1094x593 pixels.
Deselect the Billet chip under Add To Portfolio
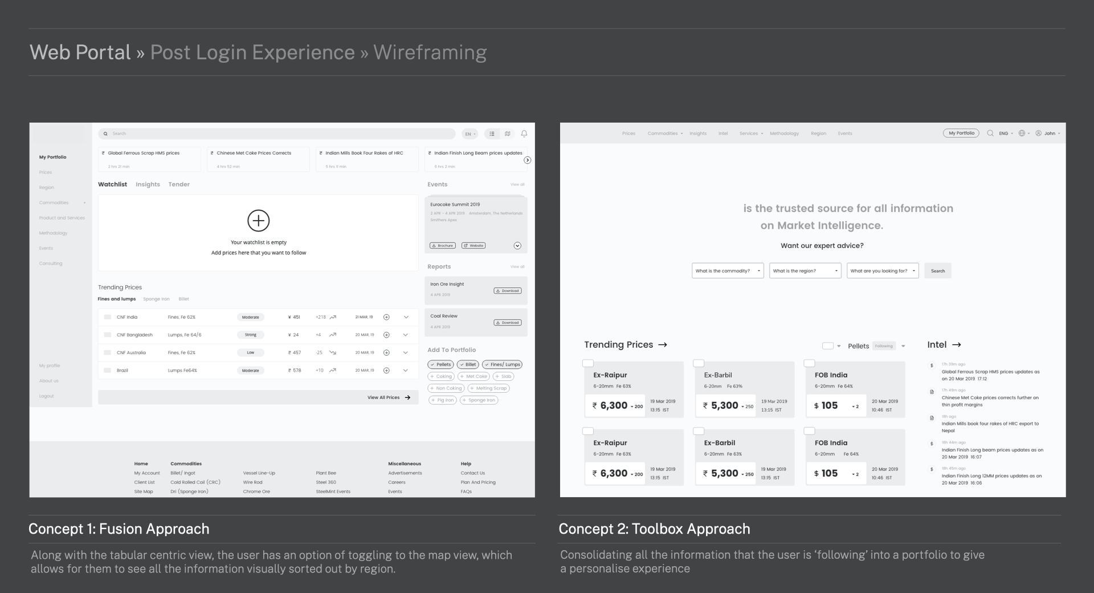(468, 365)
